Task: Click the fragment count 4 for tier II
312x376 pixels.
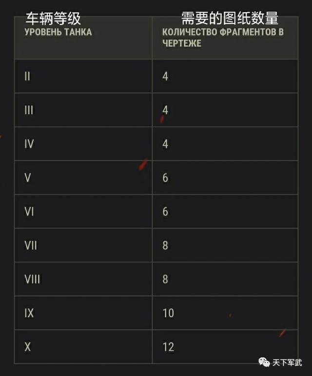Action: (x=165, y=76)
